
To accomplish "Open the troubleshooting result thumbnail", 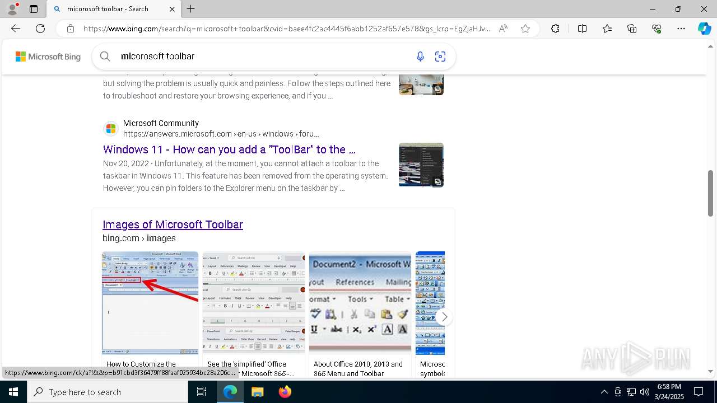I will [x=421, y=84].
